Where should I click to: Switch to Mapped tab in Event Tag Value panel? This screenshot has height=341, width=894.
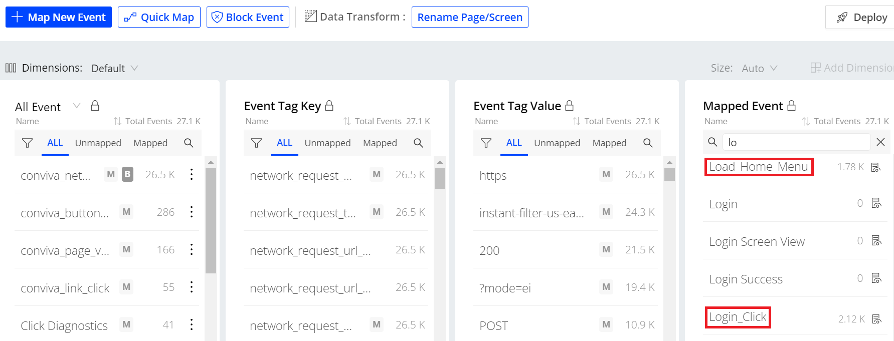pos(609,143)
